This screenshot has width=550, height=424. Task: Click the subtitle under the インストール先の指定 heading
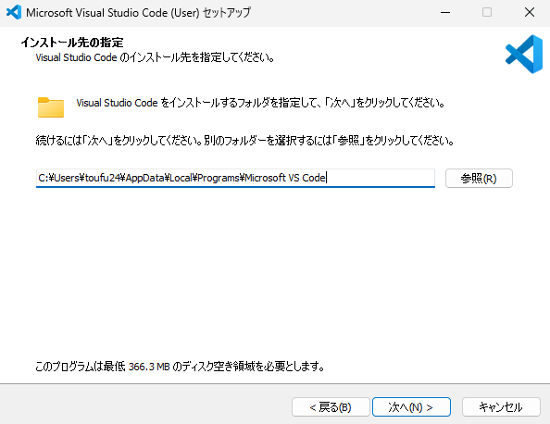(155, 57)
